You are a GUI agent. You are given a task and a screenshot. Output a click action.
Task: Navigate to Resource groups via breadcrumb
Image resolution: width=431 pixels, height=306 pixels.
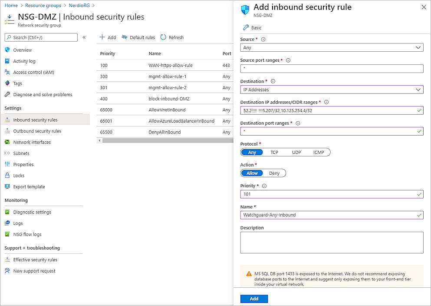point(41,6)
